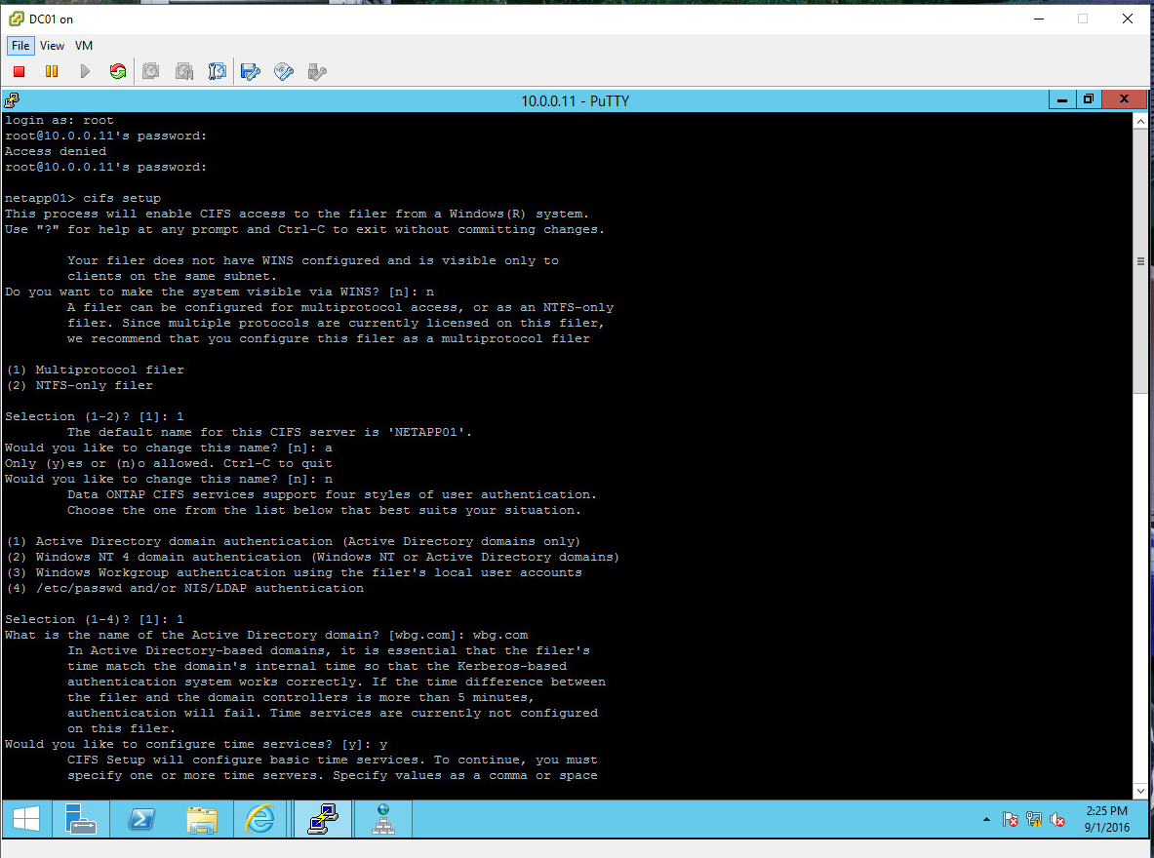1154x858 pixels.
Task: Click the PuTTY scrollbar up arrow
Action: click(1140, 122)
